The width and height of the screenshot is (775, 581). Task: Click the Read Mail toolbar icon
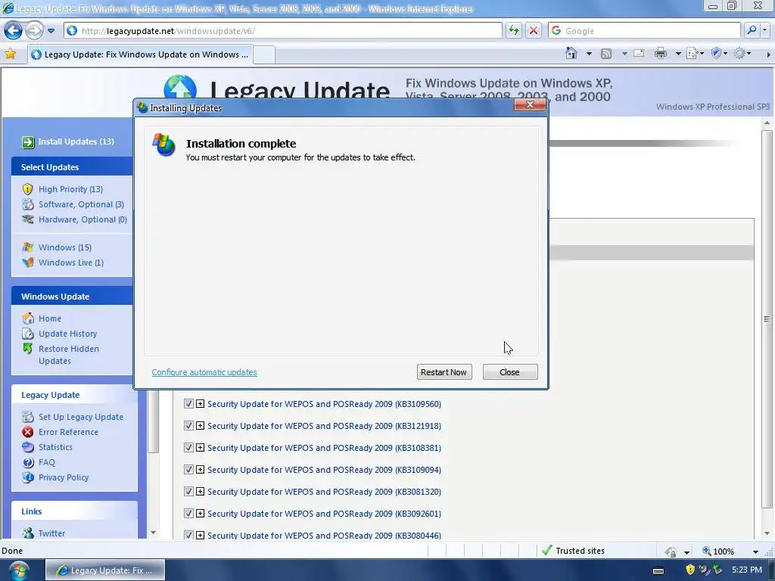(x=639, y=54)
